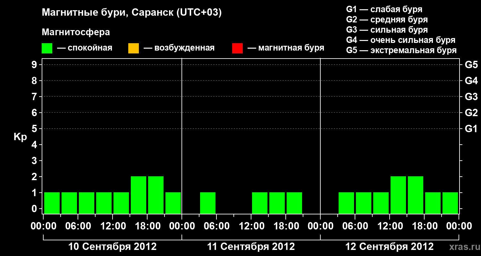Click the '06:00' label under 10 September
The image size is (481, 256).
point(78,226)
